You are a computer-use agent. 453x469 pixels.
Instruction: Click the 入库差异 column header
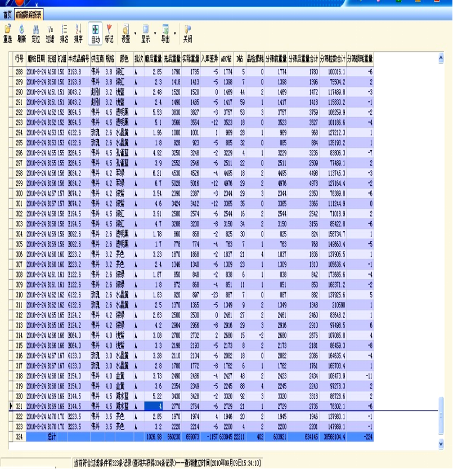[210, 58]
